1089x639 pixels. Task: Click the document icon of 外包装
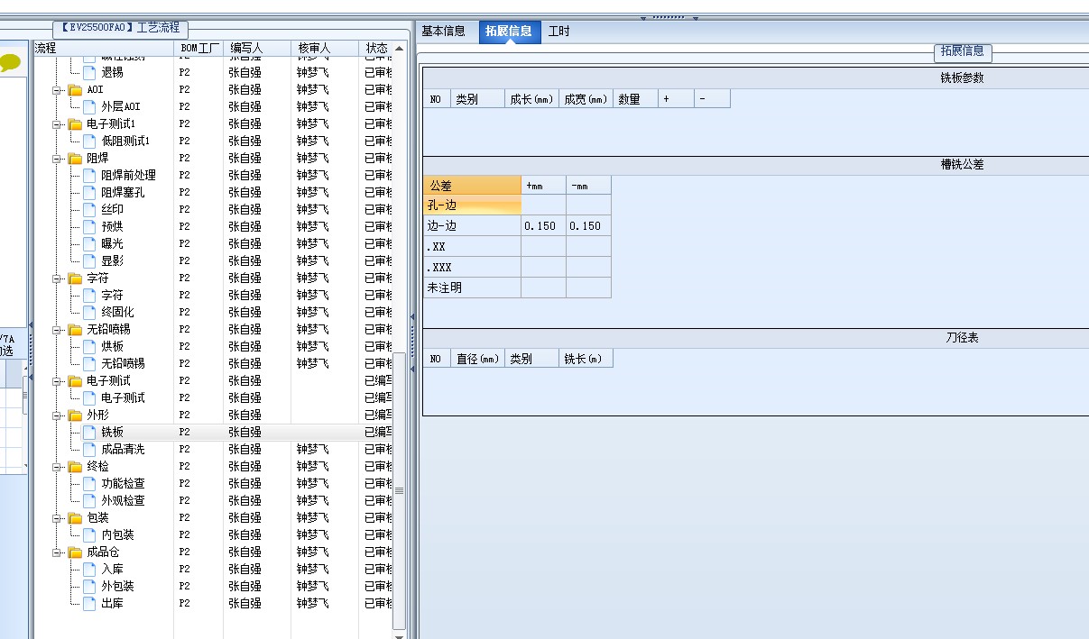tap(89, 586)
